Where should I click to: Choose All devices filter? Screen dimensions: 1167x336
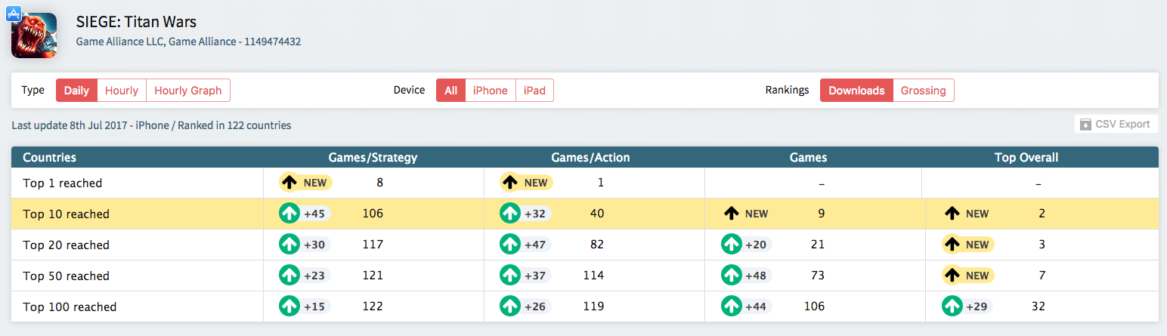click(450, 91)
